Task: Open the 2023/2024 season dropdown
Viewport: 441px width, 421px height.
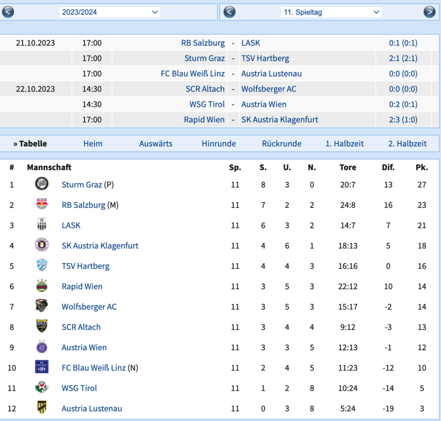Action: pyautogui.click(x=110, y=12)
